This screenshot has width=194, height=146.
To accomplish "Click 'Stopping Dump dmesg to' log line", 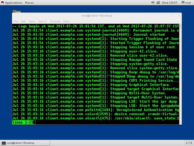I will tap(96, 72).
